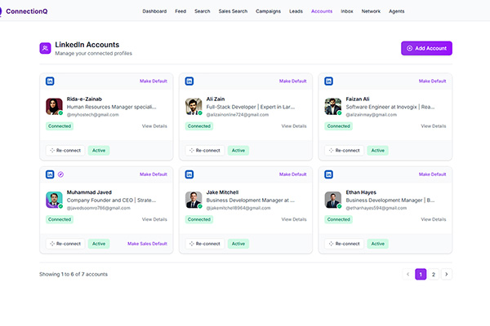The height and width of the screenshot is (326, 490).
Task: Open the Inbox
Action: tap(347, 11)
